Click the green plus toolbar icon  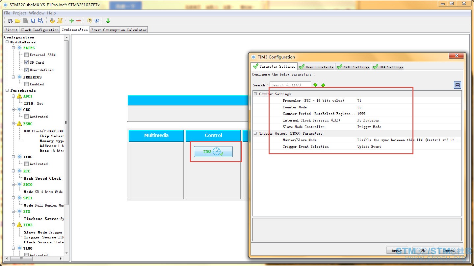point(71,21)
